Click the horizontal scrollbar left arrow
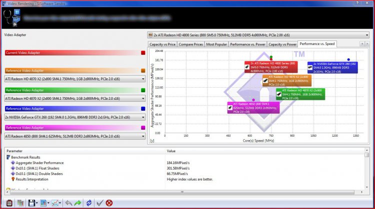 [7, 192]
